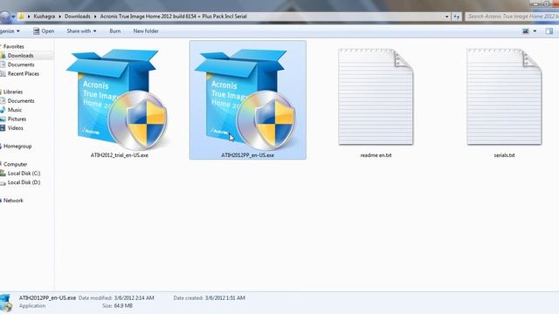
Task: Open the Organize menu
Action: click(10, 31)
